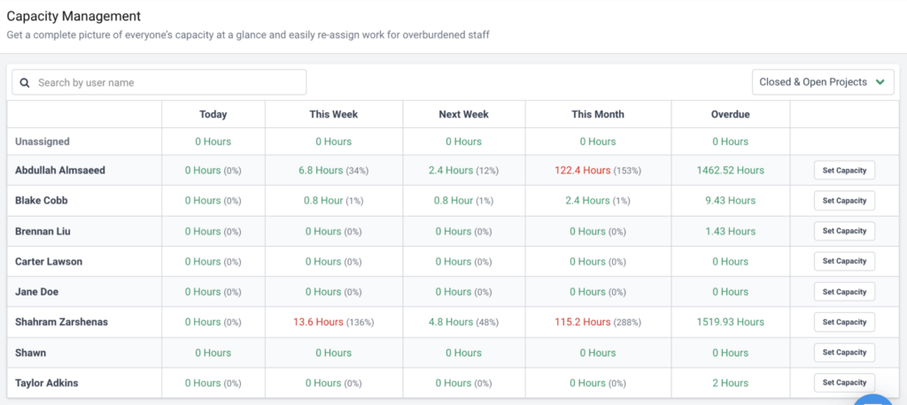Set Capacity for Jane Doe
Image resolution: width=907 pixels, height=405 pixels.
(843, 292)
